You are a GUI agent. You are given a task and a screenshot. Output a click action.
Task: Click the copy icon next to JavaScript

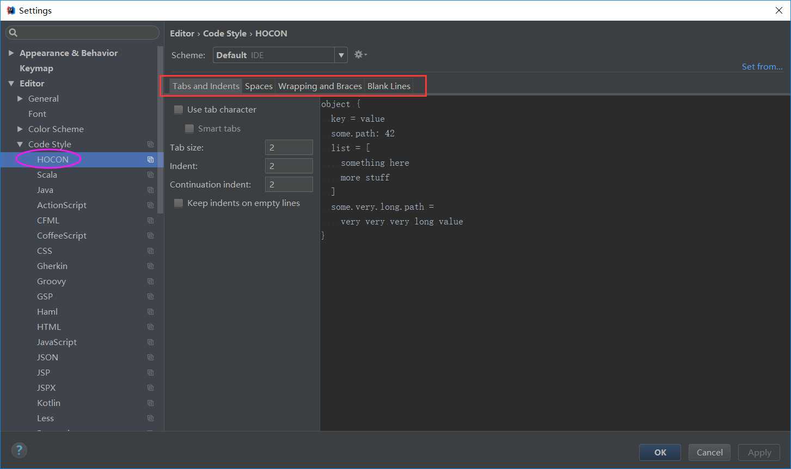coord(151,342)
